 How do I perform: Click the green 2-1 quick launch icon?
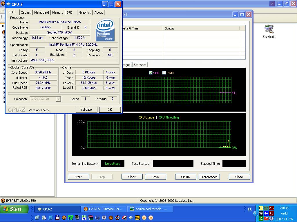pos(71,218)
